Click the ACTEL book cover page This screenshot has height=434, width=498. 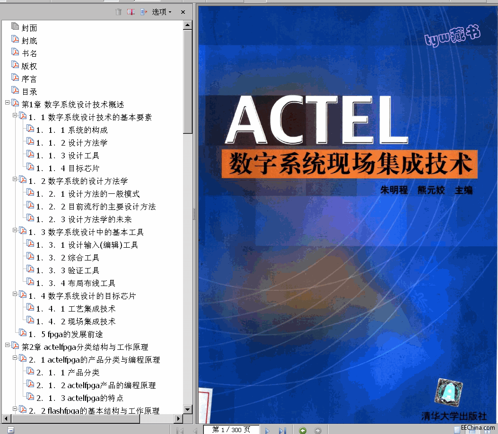coord(348,215)
